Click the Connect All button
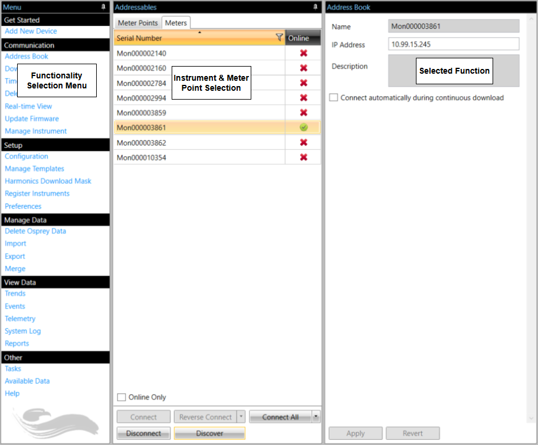 click(280, 417)
